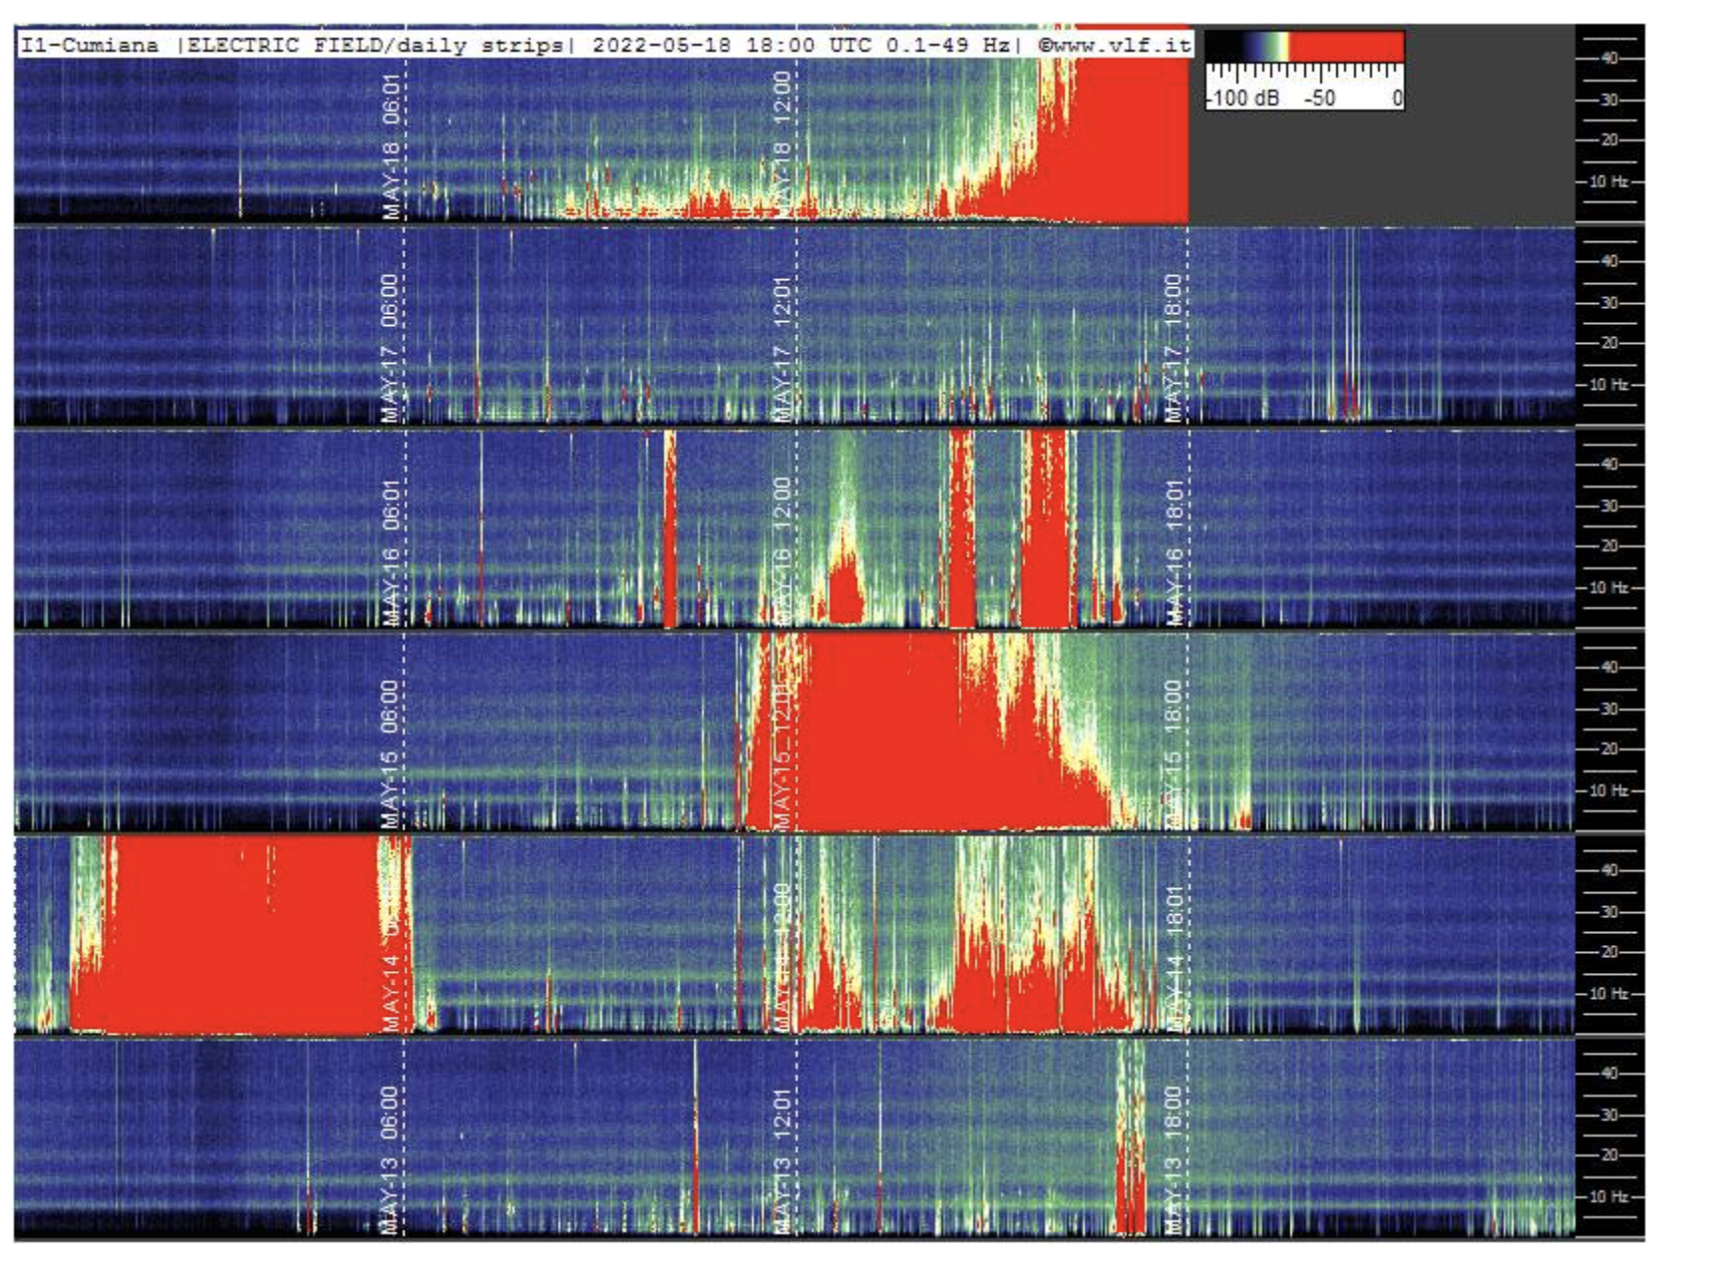Click the narrow red column before MAY-16 12:00
This screenshot has width=1713, height=1274.
[x=670, y=528]
